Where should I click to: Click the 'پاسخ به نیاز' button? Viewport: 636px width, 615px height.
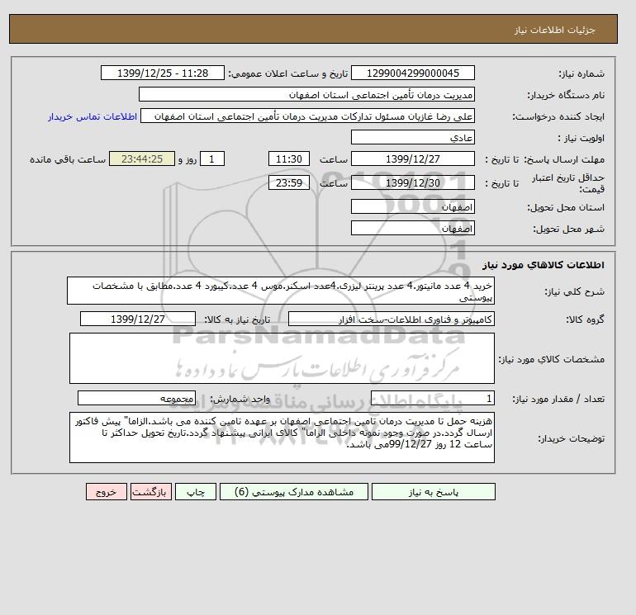(433, 491)
